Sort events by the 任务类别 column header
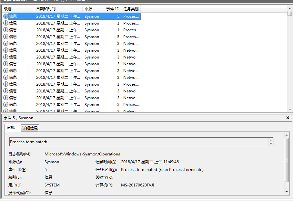Screen dimensions: 293x201 pos(131,9)
